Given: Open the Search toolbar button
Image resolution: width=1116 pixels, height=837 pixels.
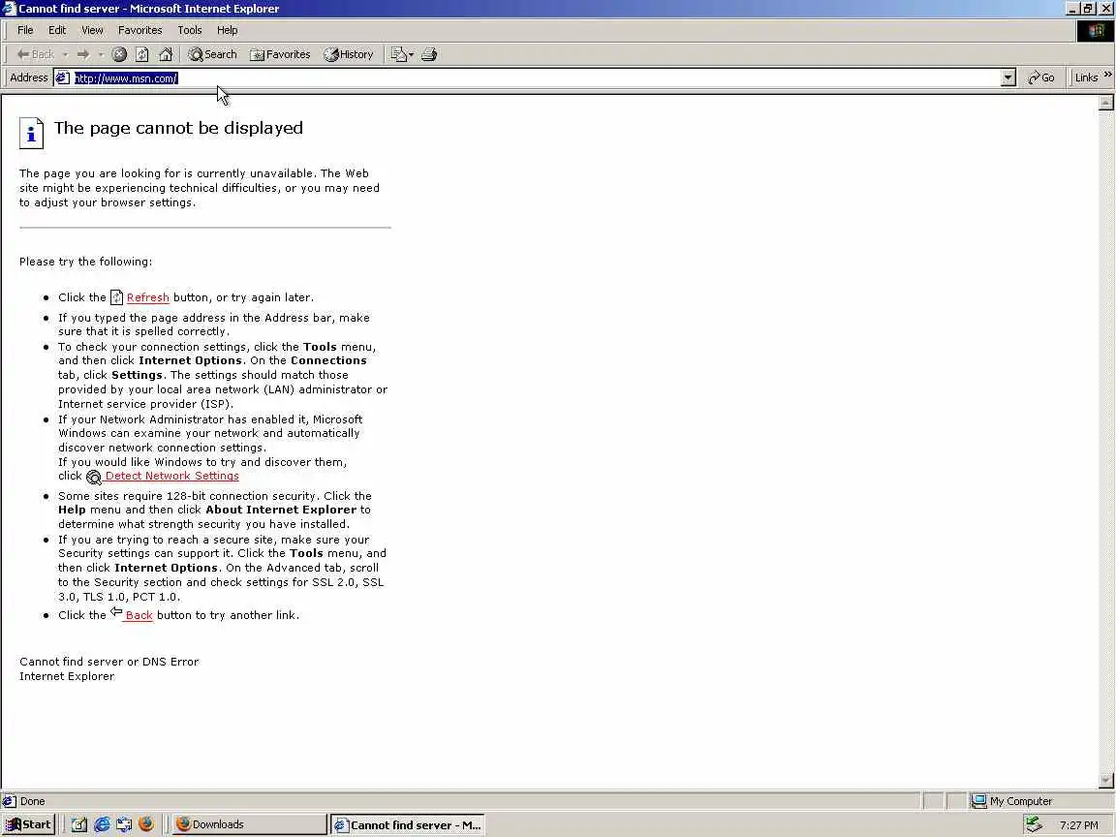Looking at the screenshot, I should tap(212, 54).
